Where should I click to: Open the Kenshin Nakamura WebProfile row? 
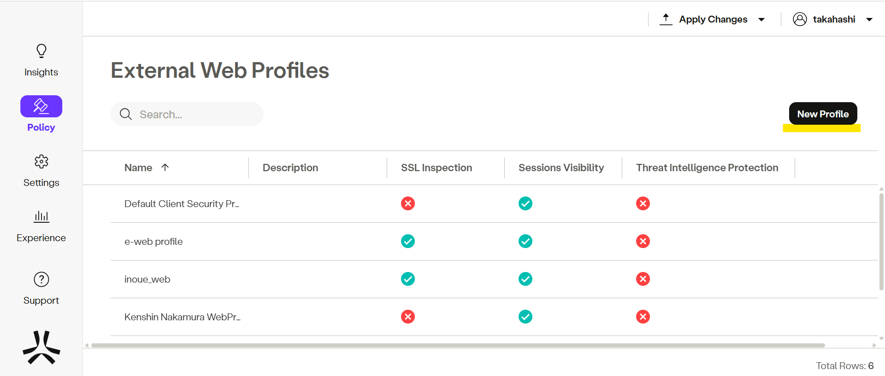click(183, 317)
